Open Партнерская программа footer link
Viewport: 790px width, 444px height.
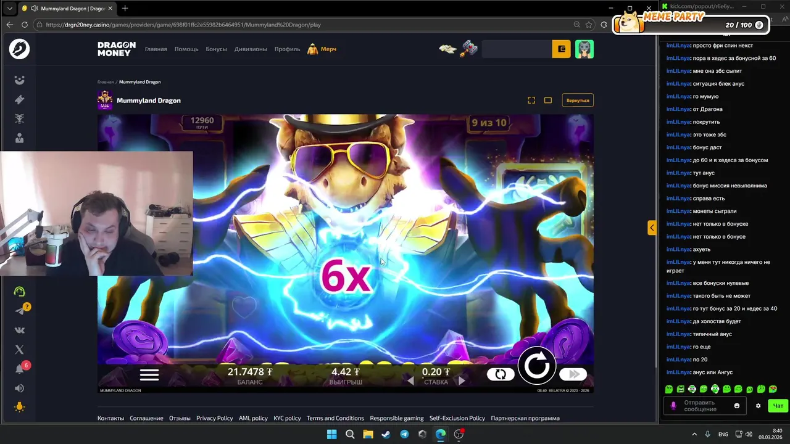[x=525, y=418]
